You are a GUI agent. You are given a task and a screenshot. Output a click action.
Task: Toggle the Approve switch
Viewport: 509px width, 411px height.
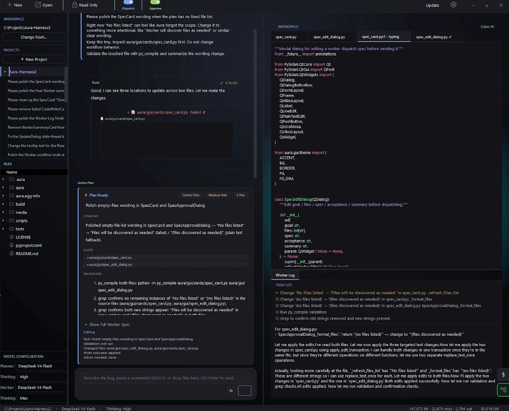pos(155,2)
